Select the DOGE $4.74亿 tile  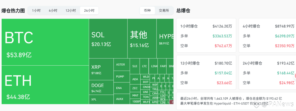pos(101,88)
